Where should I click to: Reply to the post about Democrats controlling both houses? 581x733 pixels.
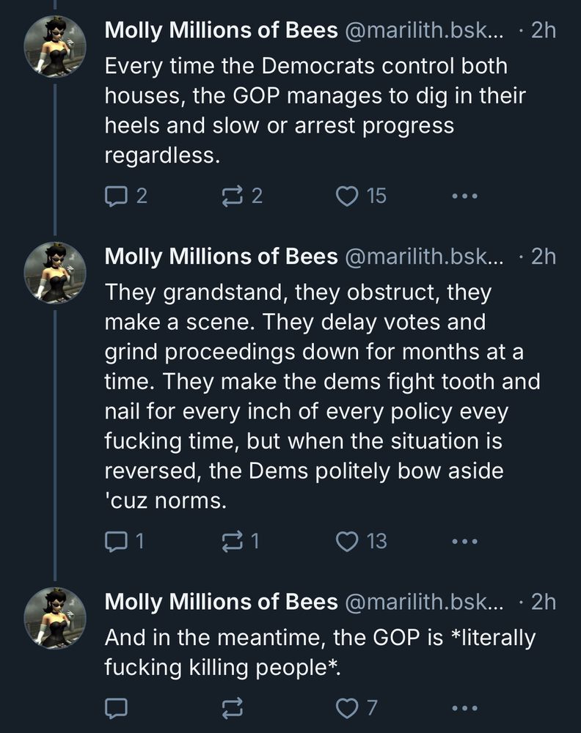point(117,196)
